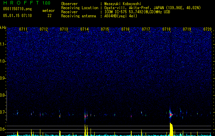215x136 pixels.
Task: Click the kHz axis unit label
Action: [x=3, y=28]
